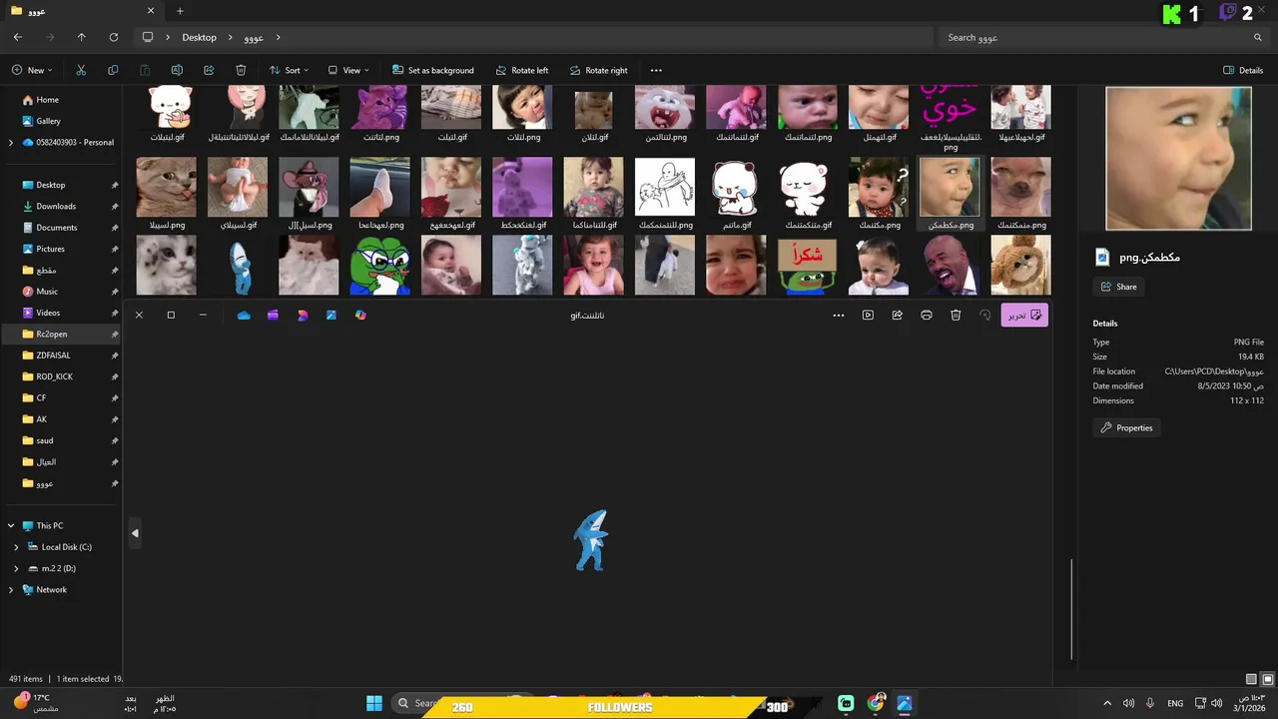Click Rotate right
Image resolution: width=1278 pixels, height=719 pixels.
pyautogui.click(x=598, y=70)
